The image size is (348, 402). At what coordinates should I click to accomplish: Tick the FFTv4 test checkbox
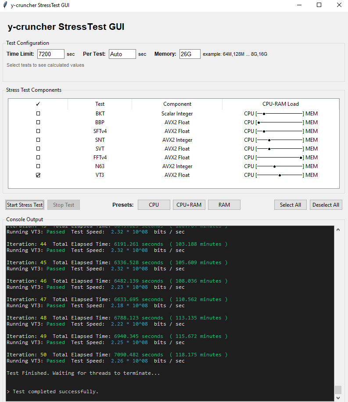[38, 158]
